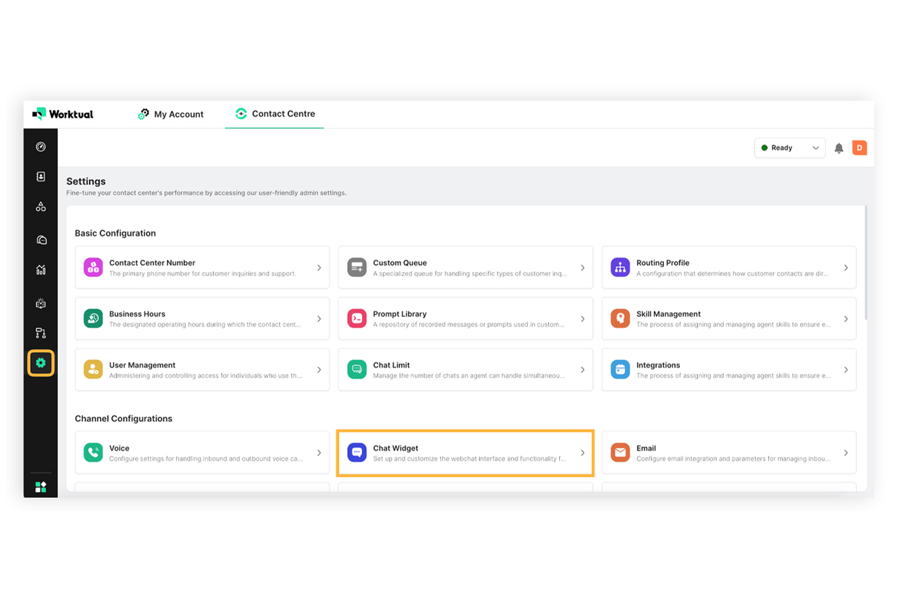Viewport: 897px width, 598px height.
Task: Click the notification bell icon
Action: (839, 148)
